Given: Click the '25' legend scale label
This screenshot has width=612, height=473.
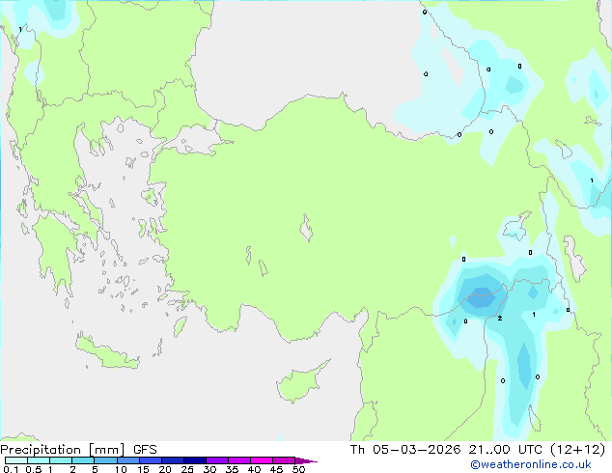Looking at the screenshot, I should point(187,469).
